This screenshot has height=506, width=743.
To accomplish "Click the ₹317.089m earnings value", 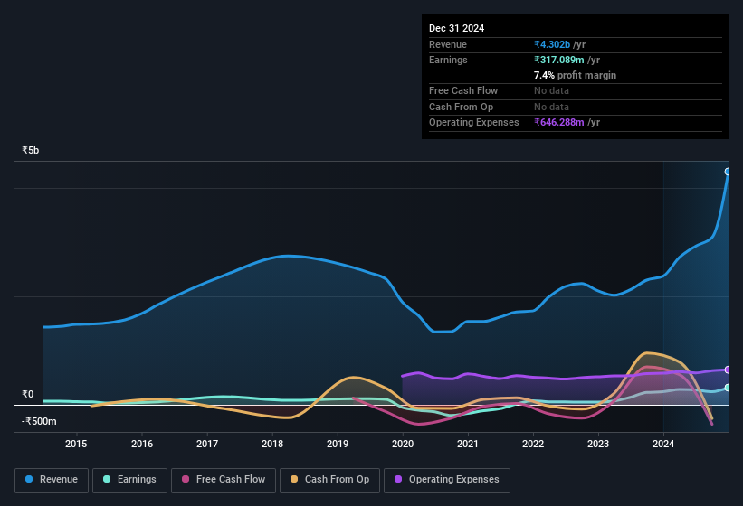I will pyautogui.click(x=559, y=60).
